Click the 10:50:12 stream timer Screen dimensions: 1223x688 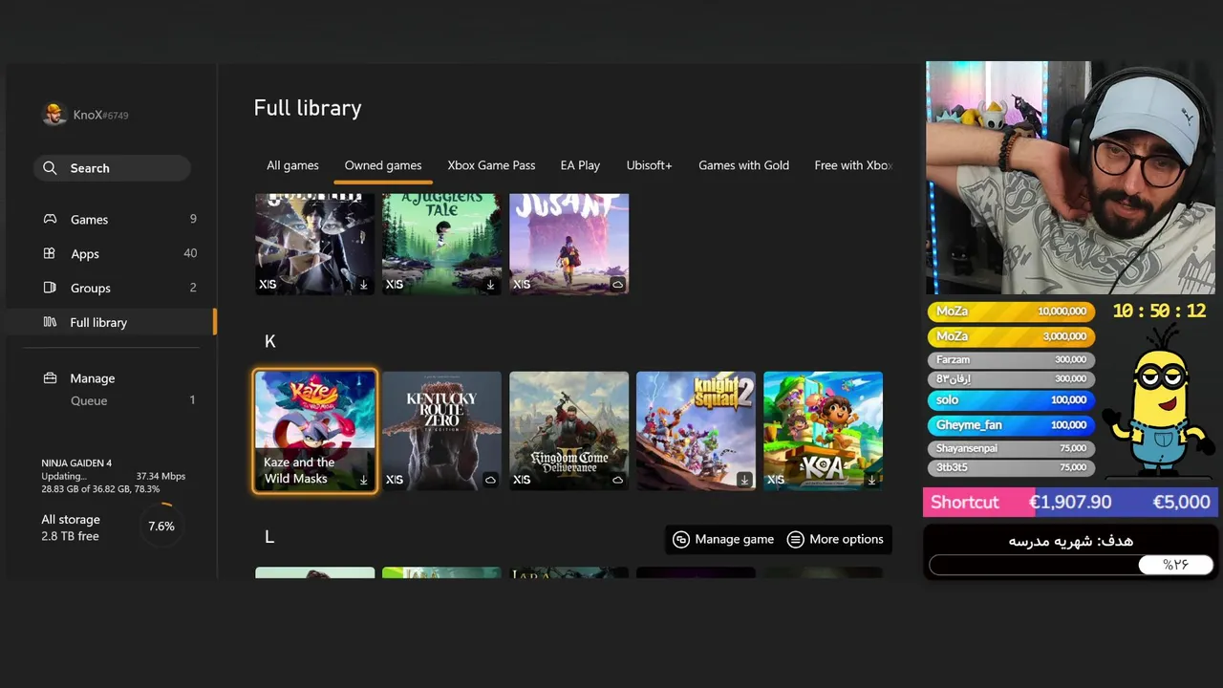1159,312
